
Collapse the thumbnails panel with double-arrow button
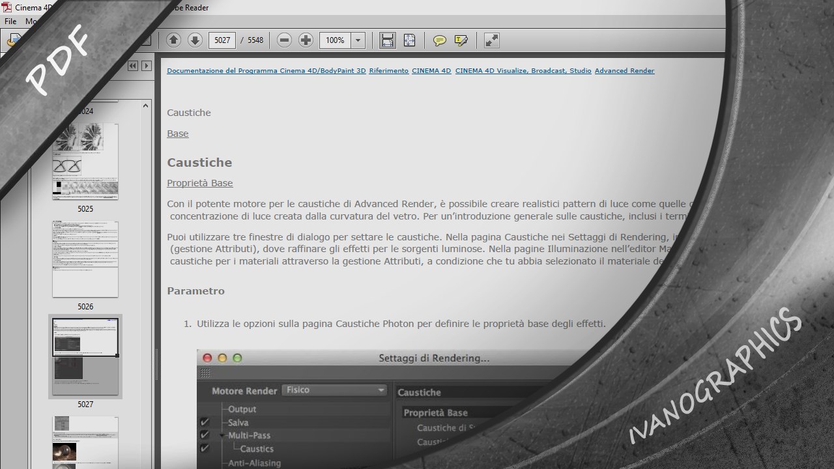pos(133,66)
